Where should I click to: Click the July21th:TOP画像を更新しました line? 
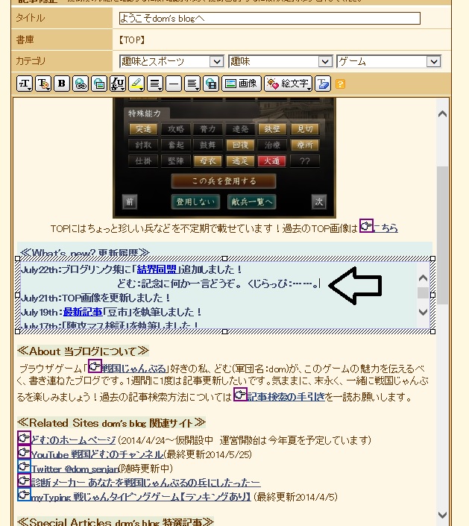tap(96, 298)
